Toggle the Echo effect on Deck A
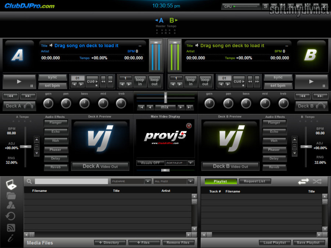Viewport: 331px width, 248px height. [56, 132]
